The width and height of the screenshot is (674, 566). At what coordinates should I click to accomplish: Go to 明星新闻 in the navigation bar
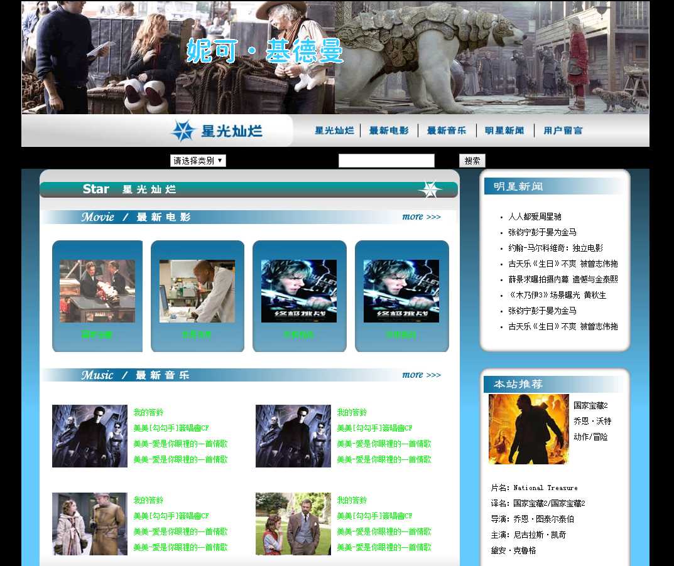504,131
